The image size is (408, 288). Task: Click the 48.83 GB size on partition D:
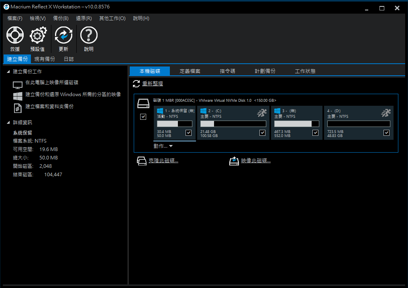[335, 136]
